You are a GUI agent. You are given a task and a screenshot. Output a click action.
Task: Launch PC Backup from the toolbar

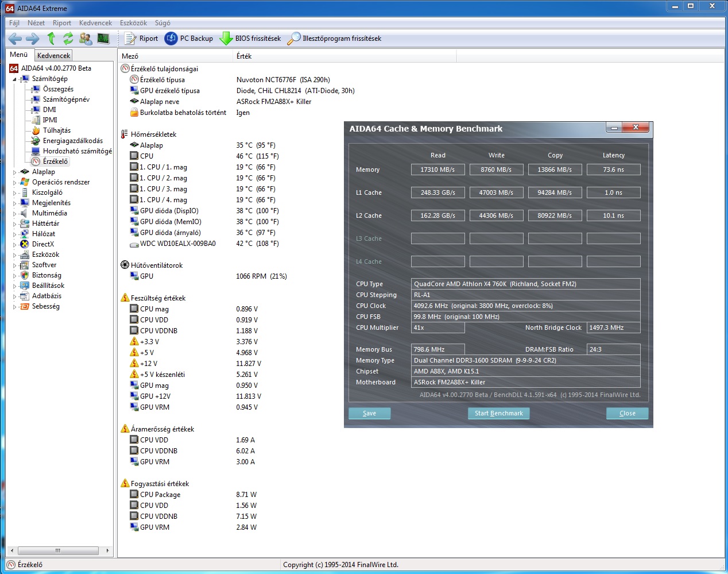pos(189,38)
